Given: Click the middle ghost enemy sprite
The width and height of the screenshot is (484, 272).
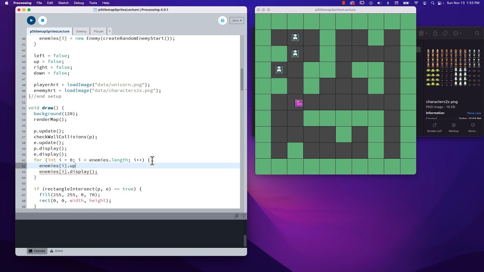Looking at the screenshot, I should coord(295,54).
